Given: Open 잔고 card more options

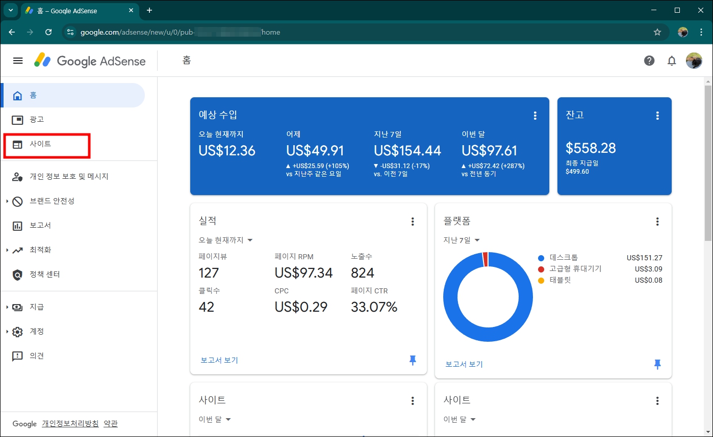Looking at the screenshot, I should (x=657, y=116).
